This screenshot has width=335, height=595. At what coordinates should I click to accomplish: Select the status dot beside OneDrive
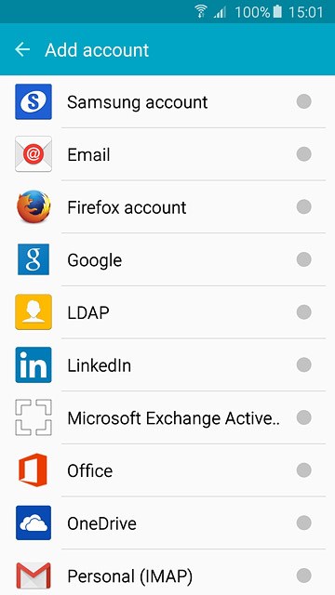click(x=304, y=522)
